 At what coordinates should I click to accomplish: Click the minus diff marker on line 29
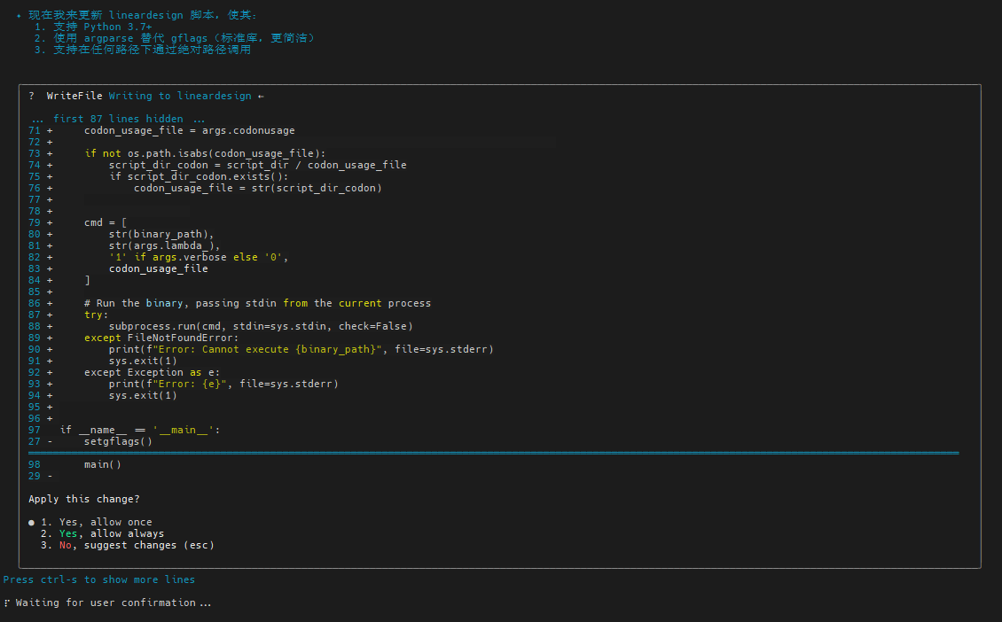click(x=50, y=476)
